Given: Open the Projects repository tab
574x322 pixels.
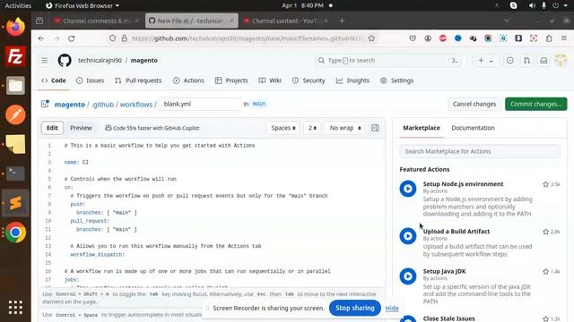Looking at the screenshot, I should point(231,80).
